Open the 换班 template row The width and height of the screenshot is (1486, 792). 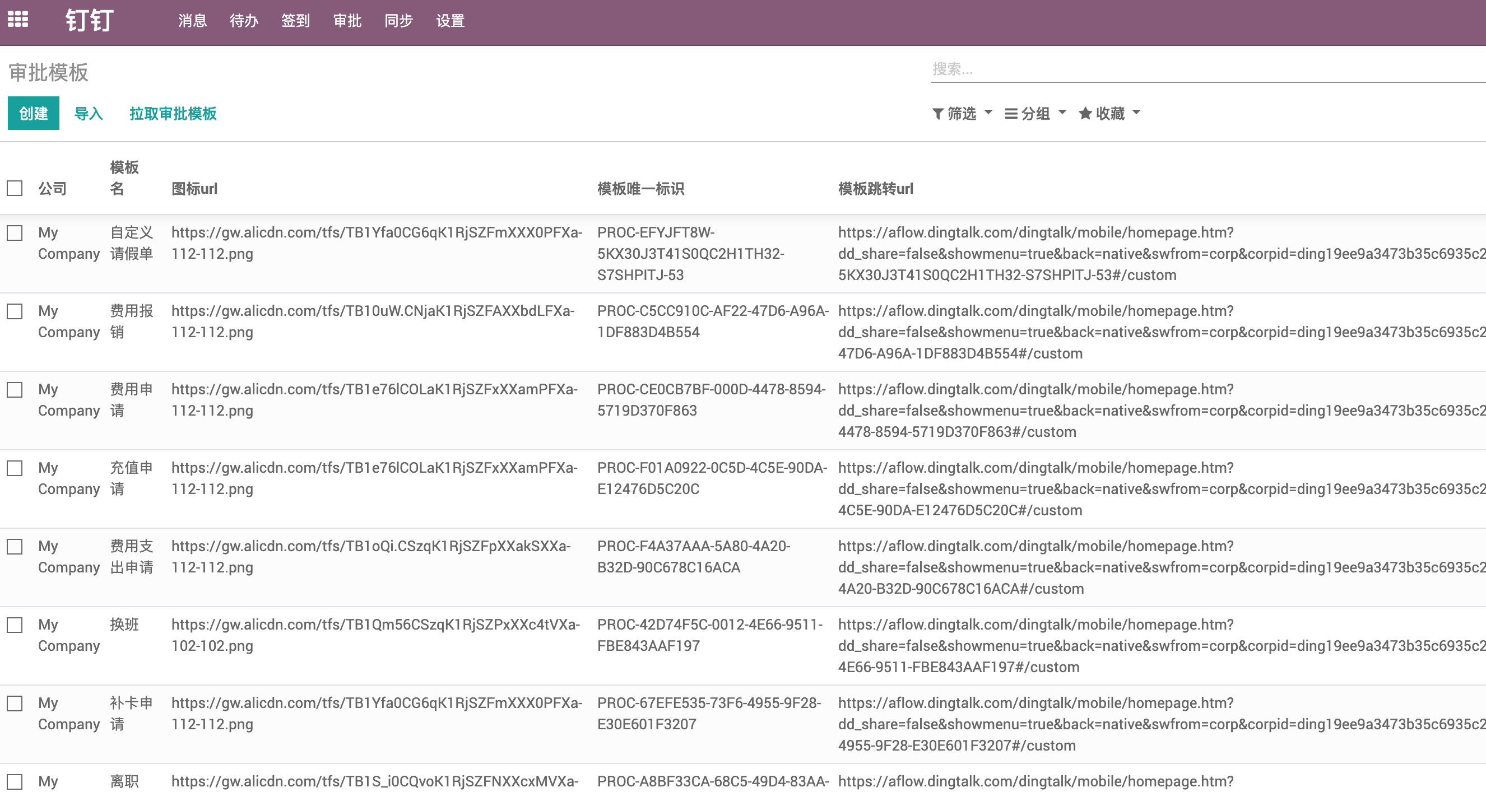tap(743, 646)
